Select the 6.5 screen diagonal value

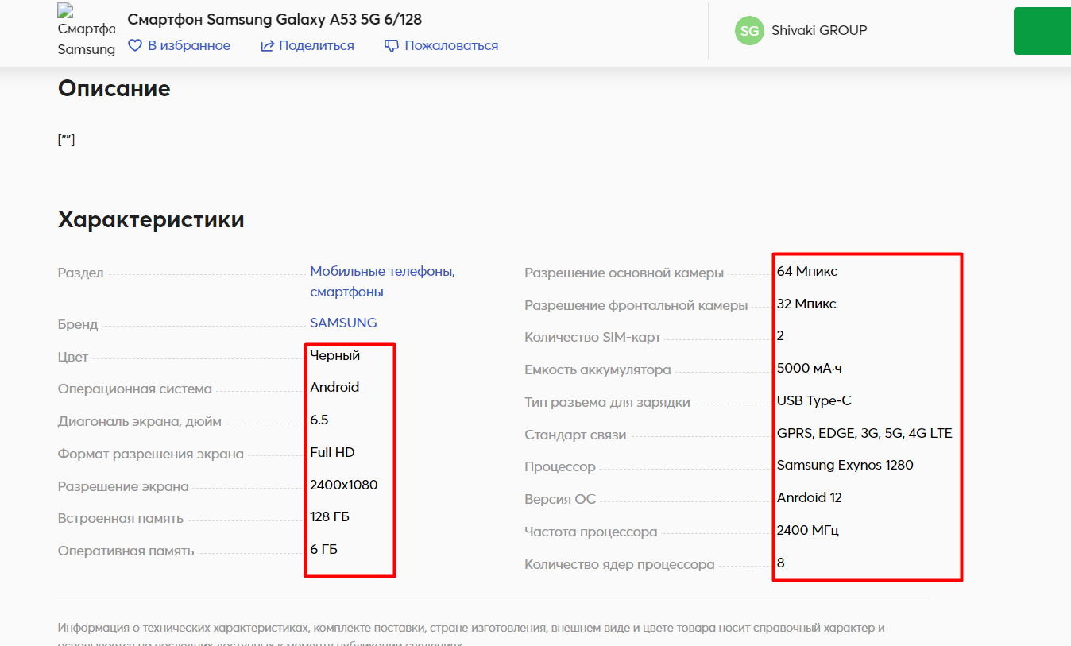pos(319,420)
